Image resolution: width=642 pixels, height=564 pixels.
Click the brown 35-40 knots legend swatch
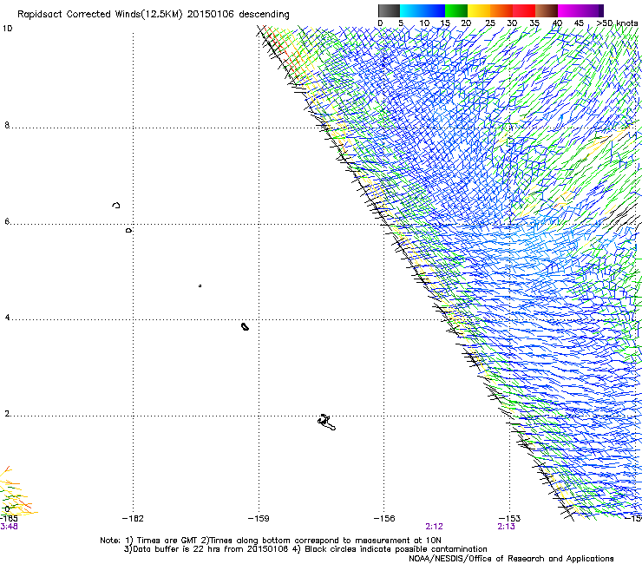click(x=547, y=10)
